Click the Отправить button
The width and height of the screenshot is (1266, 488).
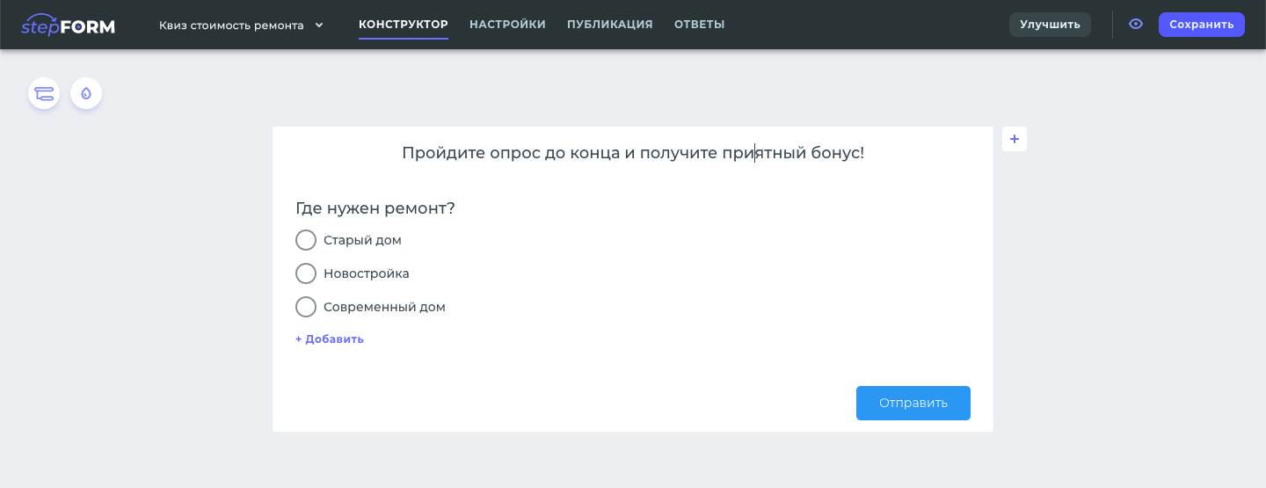click(913, 403)
